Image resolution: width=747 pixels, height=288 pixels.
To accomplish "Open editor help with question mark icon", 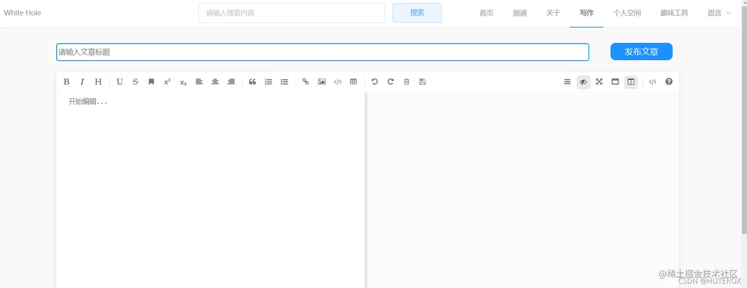I will pyautogui.click(x=668, y=82).
